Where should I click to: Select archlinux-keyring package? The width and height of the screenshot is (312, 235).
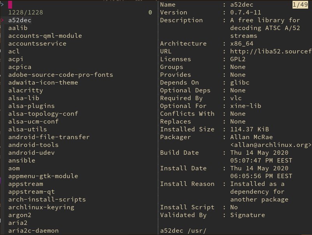(41, 207)
